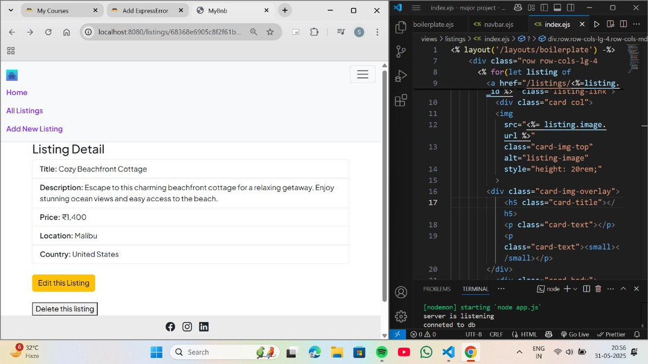The height and width of the screenshot is (364, 648).
Task: Open a new Chrome tab
Action: [285, 10]
